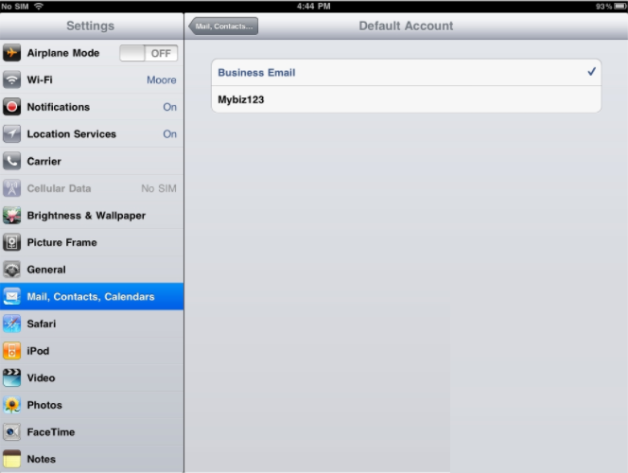
Task: Tap the Airplane Mode icon
Action: (12, 53)
